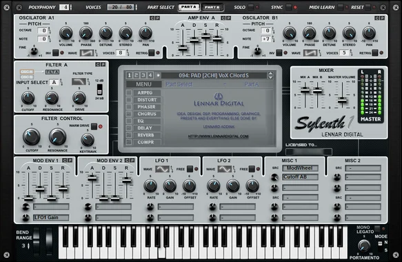402x262 pixels.
Task: Turn the Oscillator B1 volume knob
Action: coord(290,33)
